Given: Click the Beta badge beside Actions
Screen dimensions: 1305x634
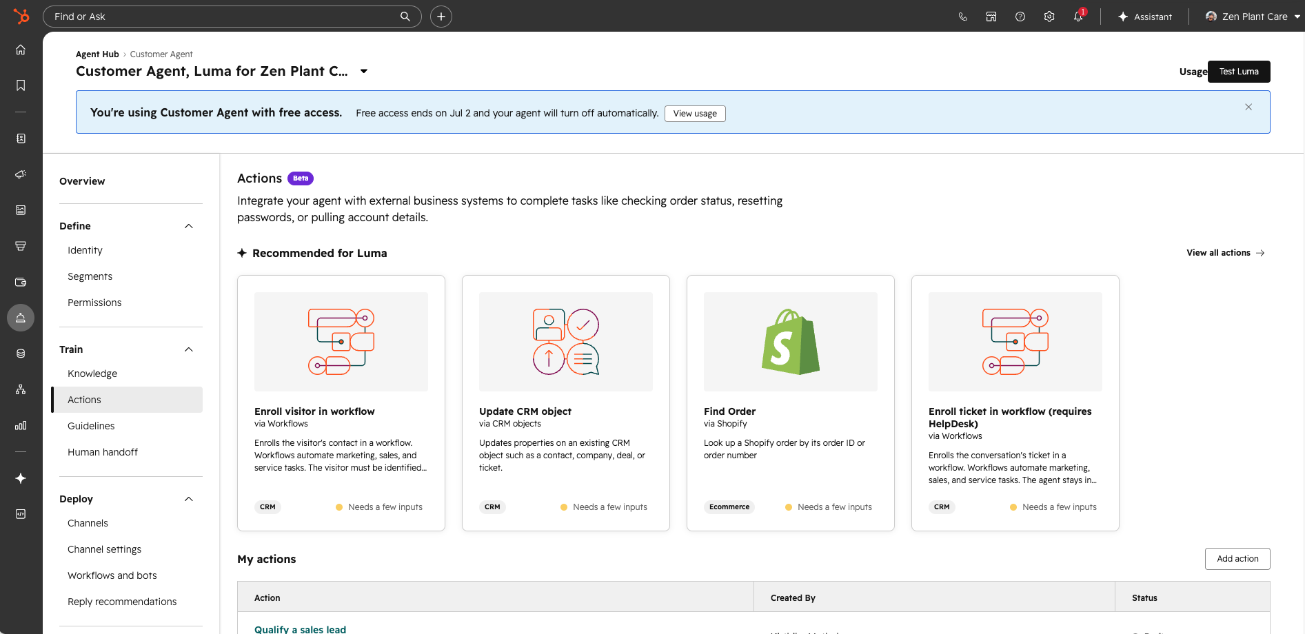Looking at the screenshot, I should [x=301, y=178].
